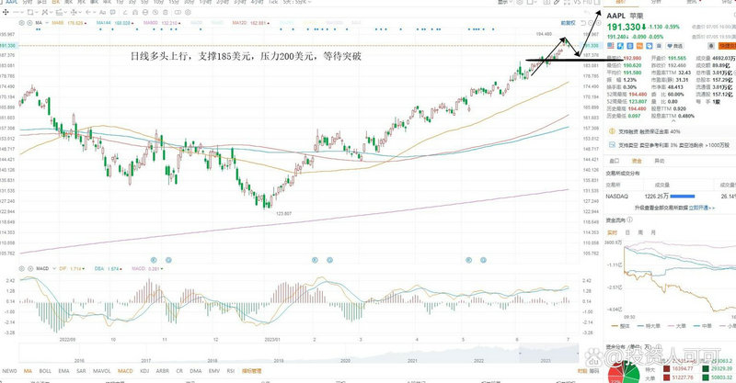Viewport: 736px width, 383px height.
Task: Click the 支持融资 margin info icon
Action: coord(612,130)
